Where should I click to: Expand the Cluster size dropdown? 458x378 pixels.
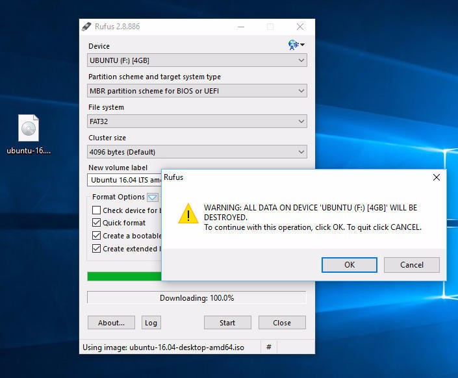[x=197, y=152]
